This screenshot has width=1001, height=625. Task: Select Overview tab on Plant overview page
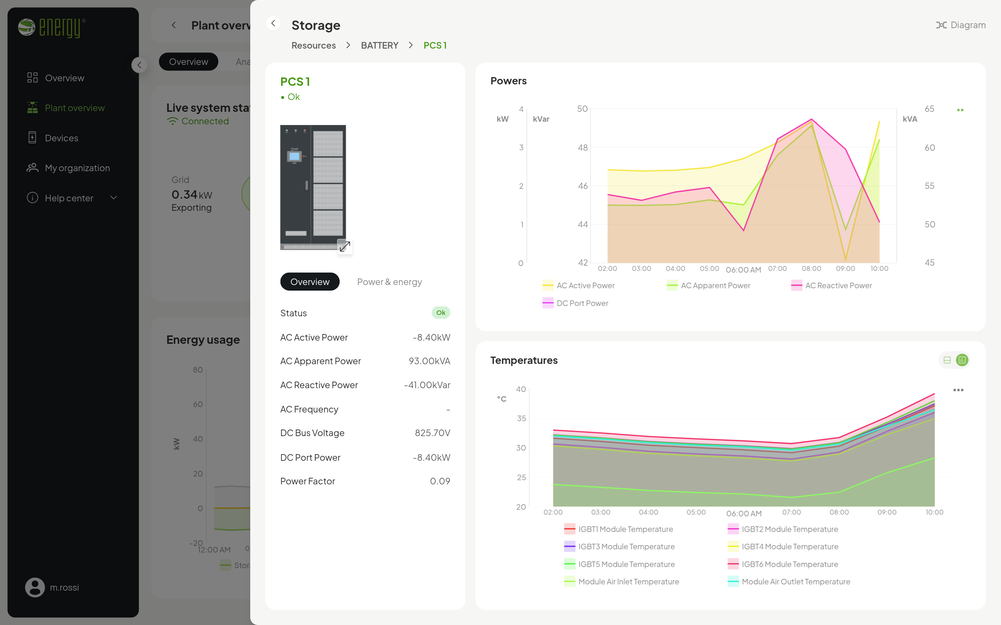pyautogui.click(x=188, y=61)
